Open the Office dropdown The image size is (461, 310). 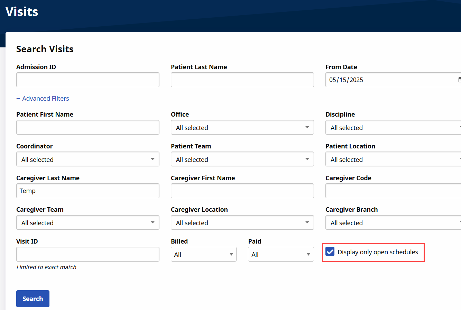(242, 128)
